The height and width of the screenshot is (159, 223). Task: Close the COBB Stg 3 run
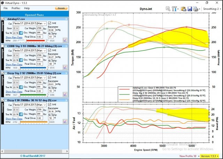click(67, 46)
